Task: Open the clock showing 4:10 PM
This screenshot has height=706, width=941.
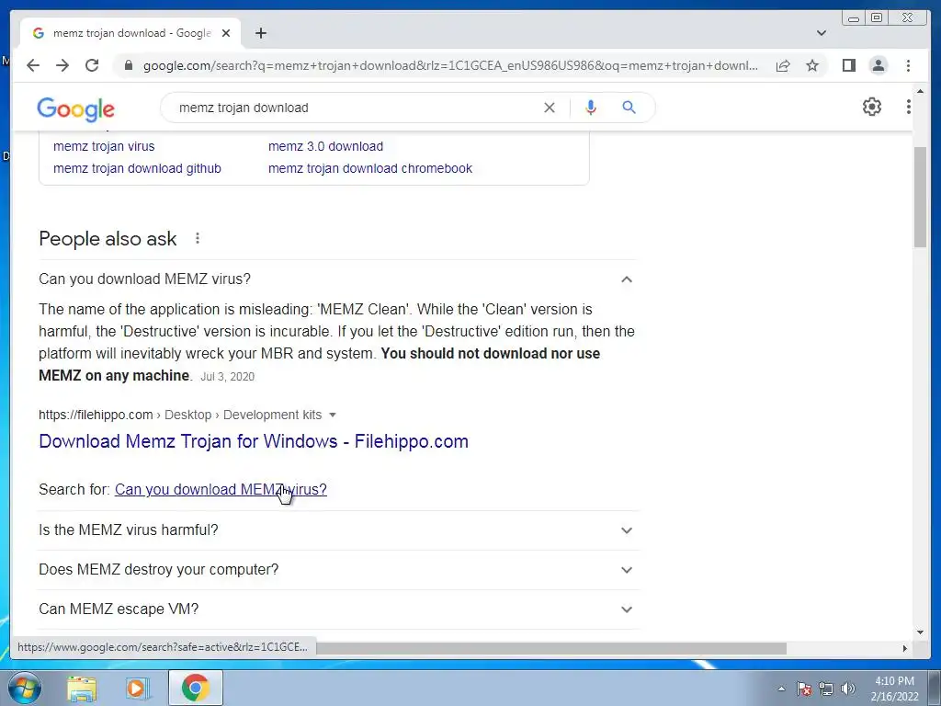Action: pyautogui.click(x=894, y=689)
